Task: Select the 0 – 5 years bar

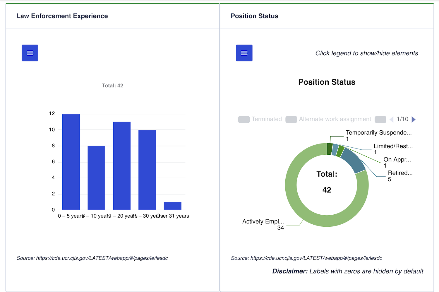Action: 71,162
